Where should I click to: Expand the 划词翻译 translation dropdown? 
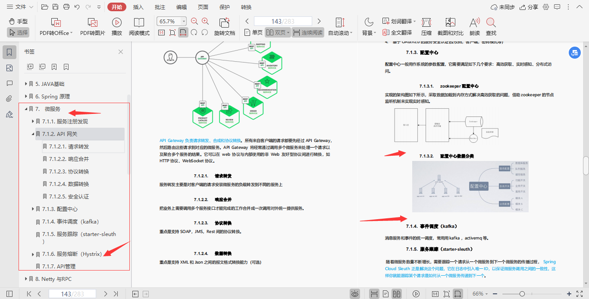(x=414, y=21)
